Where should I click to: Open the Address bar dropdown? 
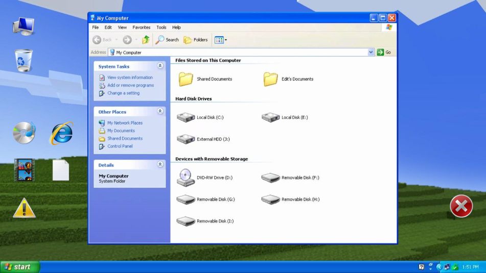(x=371, y=52)
